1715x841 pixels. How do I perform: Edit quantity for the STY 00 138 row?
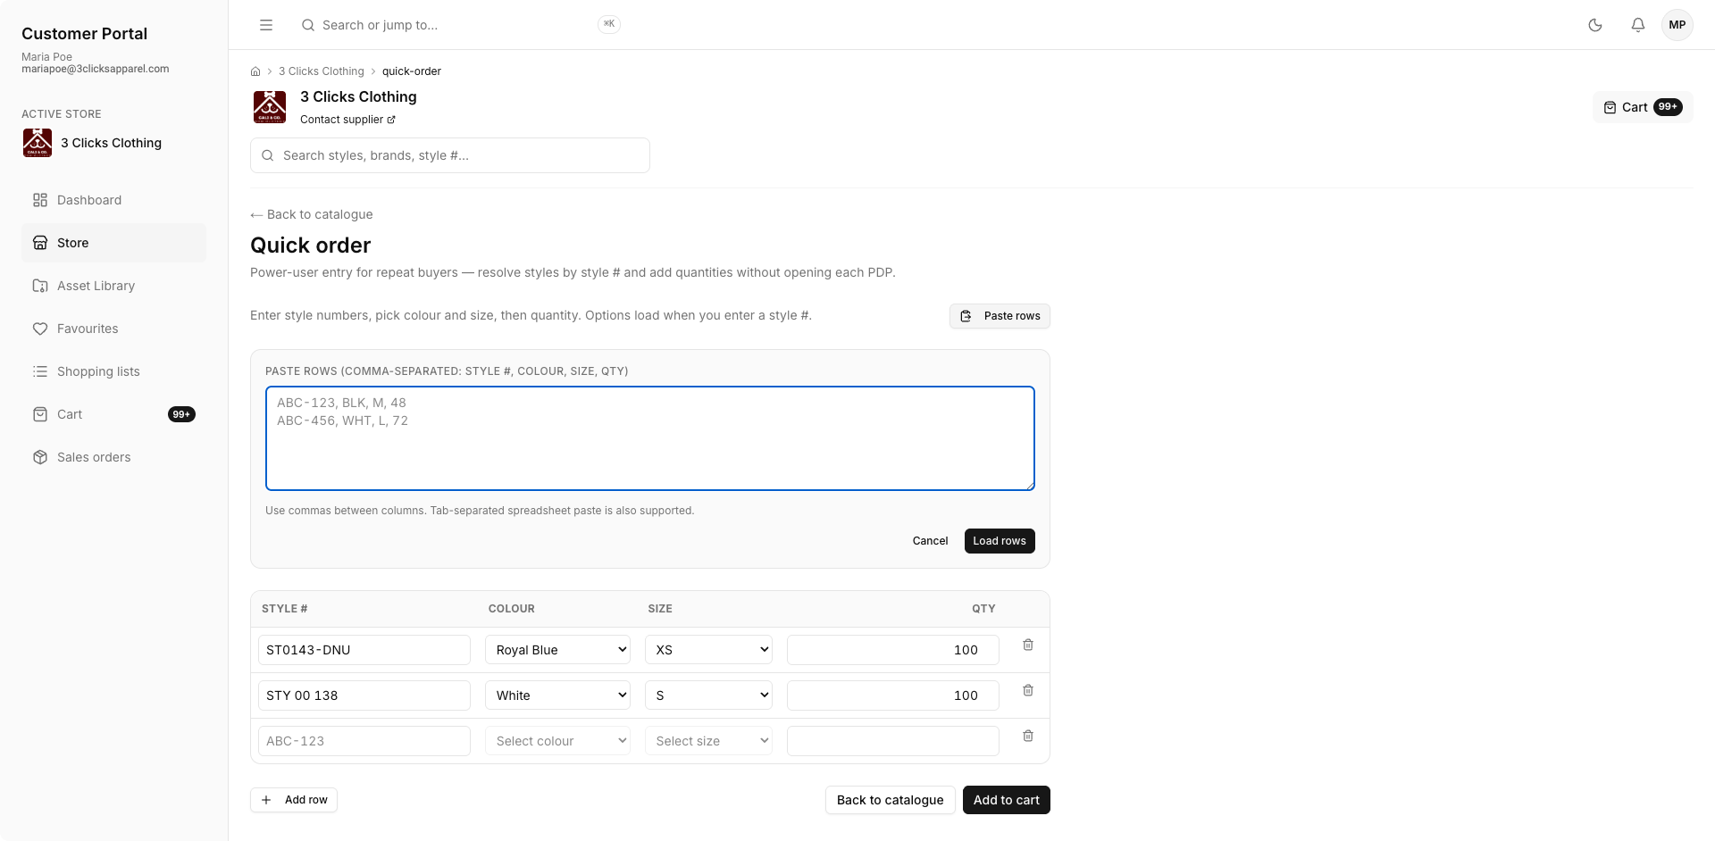pyautogui.click(x=893, y=695)
